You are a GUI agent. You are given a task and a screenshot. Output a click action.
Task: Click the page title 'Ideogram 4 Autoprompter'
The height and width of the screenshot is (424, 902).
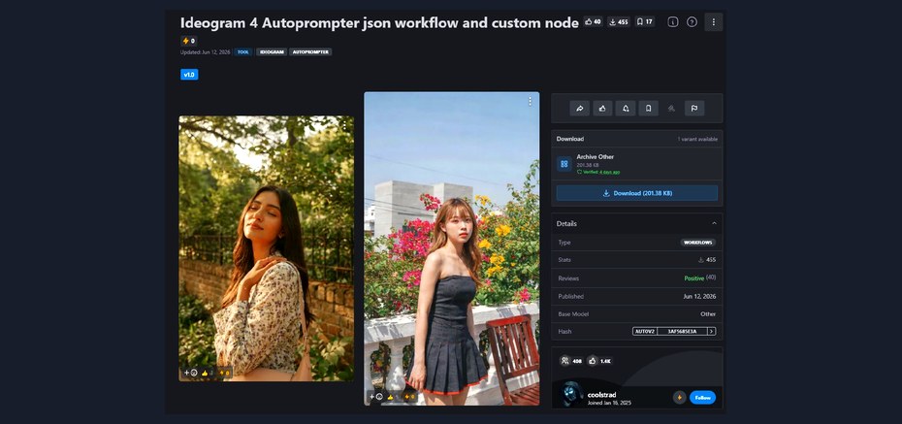270,23
